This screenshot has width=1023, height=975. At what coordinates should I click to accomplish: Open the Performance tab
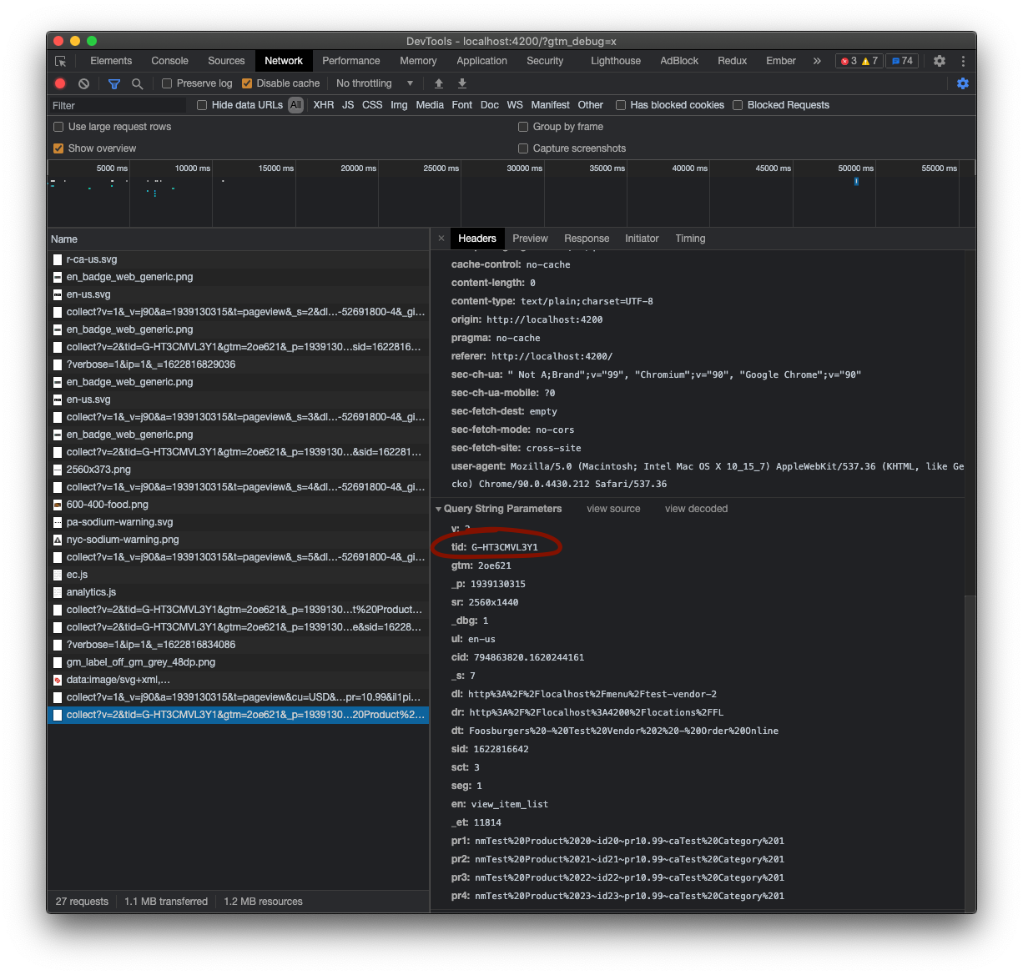350,61
